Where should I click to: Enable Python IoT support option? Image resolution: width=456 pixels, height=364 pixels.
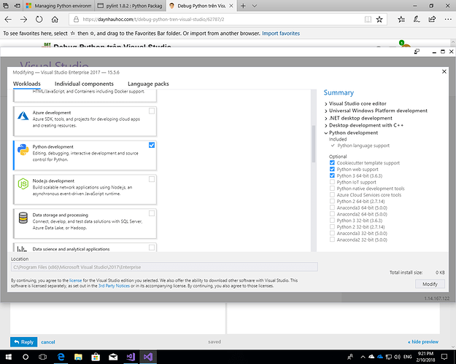[x=332, y=182]
